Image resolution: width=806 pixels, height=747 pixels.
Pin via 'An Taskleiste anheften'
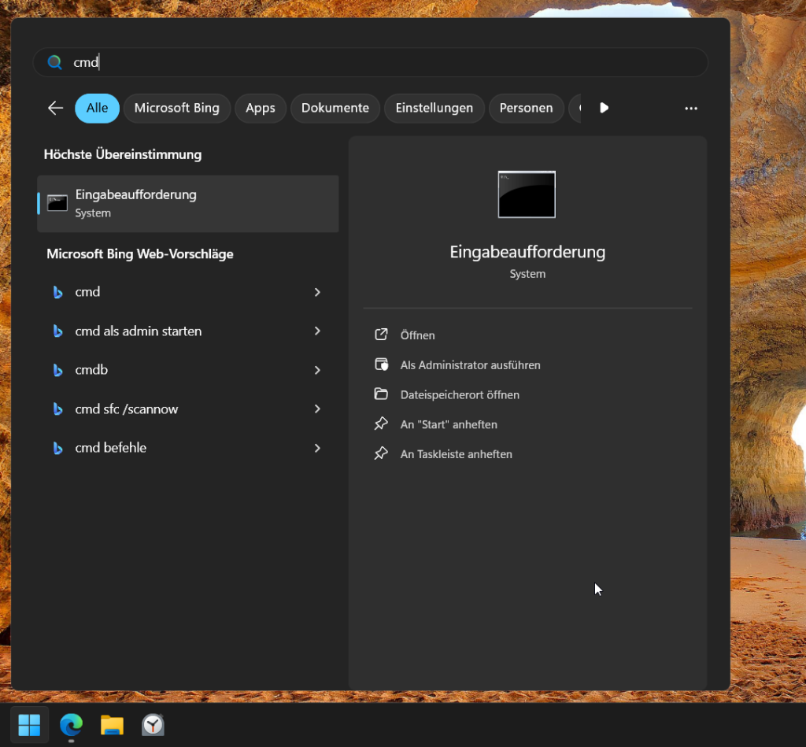click(456, 454)
